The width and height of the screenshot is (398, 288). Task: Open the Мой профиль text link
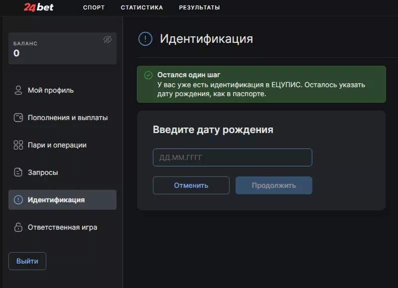[x=51, y=90]
